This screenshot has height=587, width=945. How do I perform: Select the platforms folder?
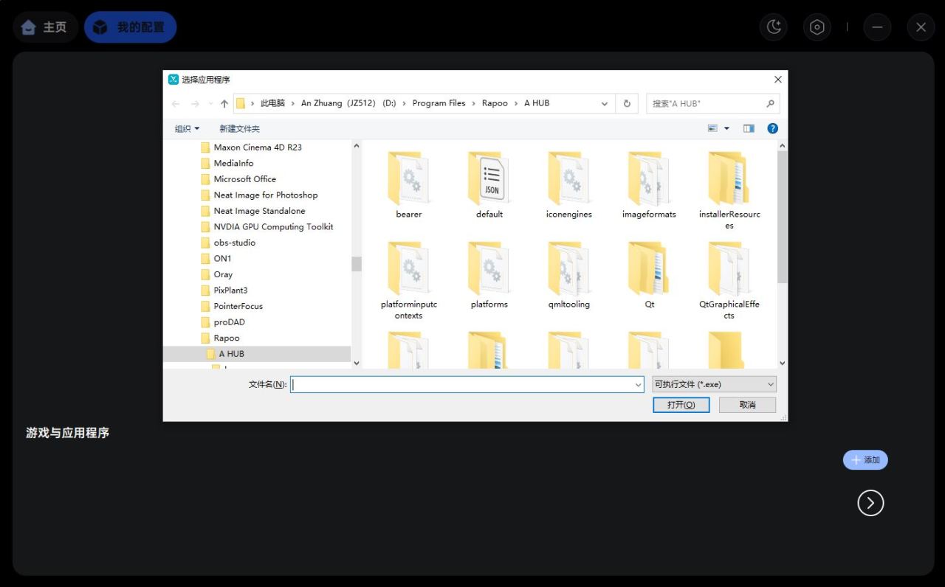(489, 275)
